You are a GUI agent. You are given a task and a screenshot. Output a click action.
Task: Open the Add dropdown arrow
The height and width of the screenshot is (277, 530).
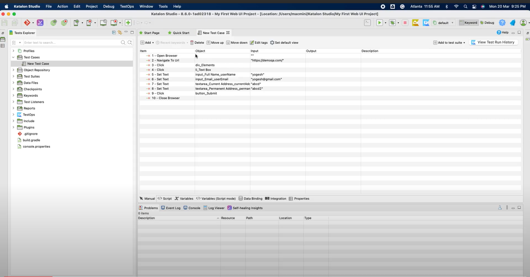coord(153,43)
